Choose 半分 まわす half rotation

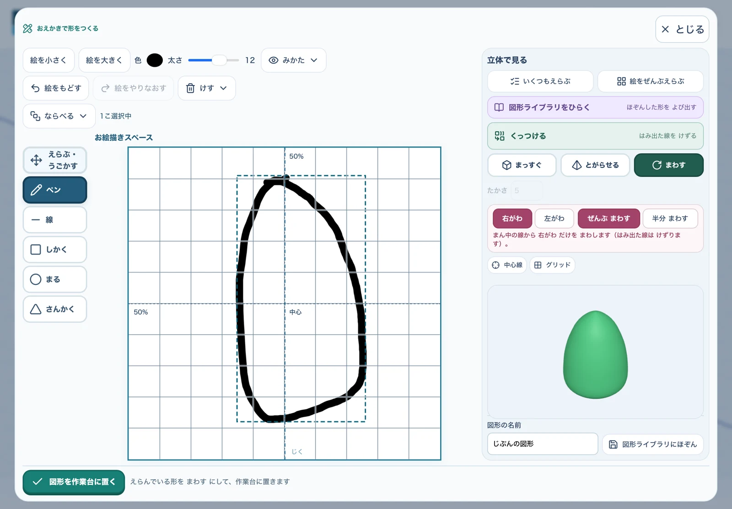[x=670, y=219]
